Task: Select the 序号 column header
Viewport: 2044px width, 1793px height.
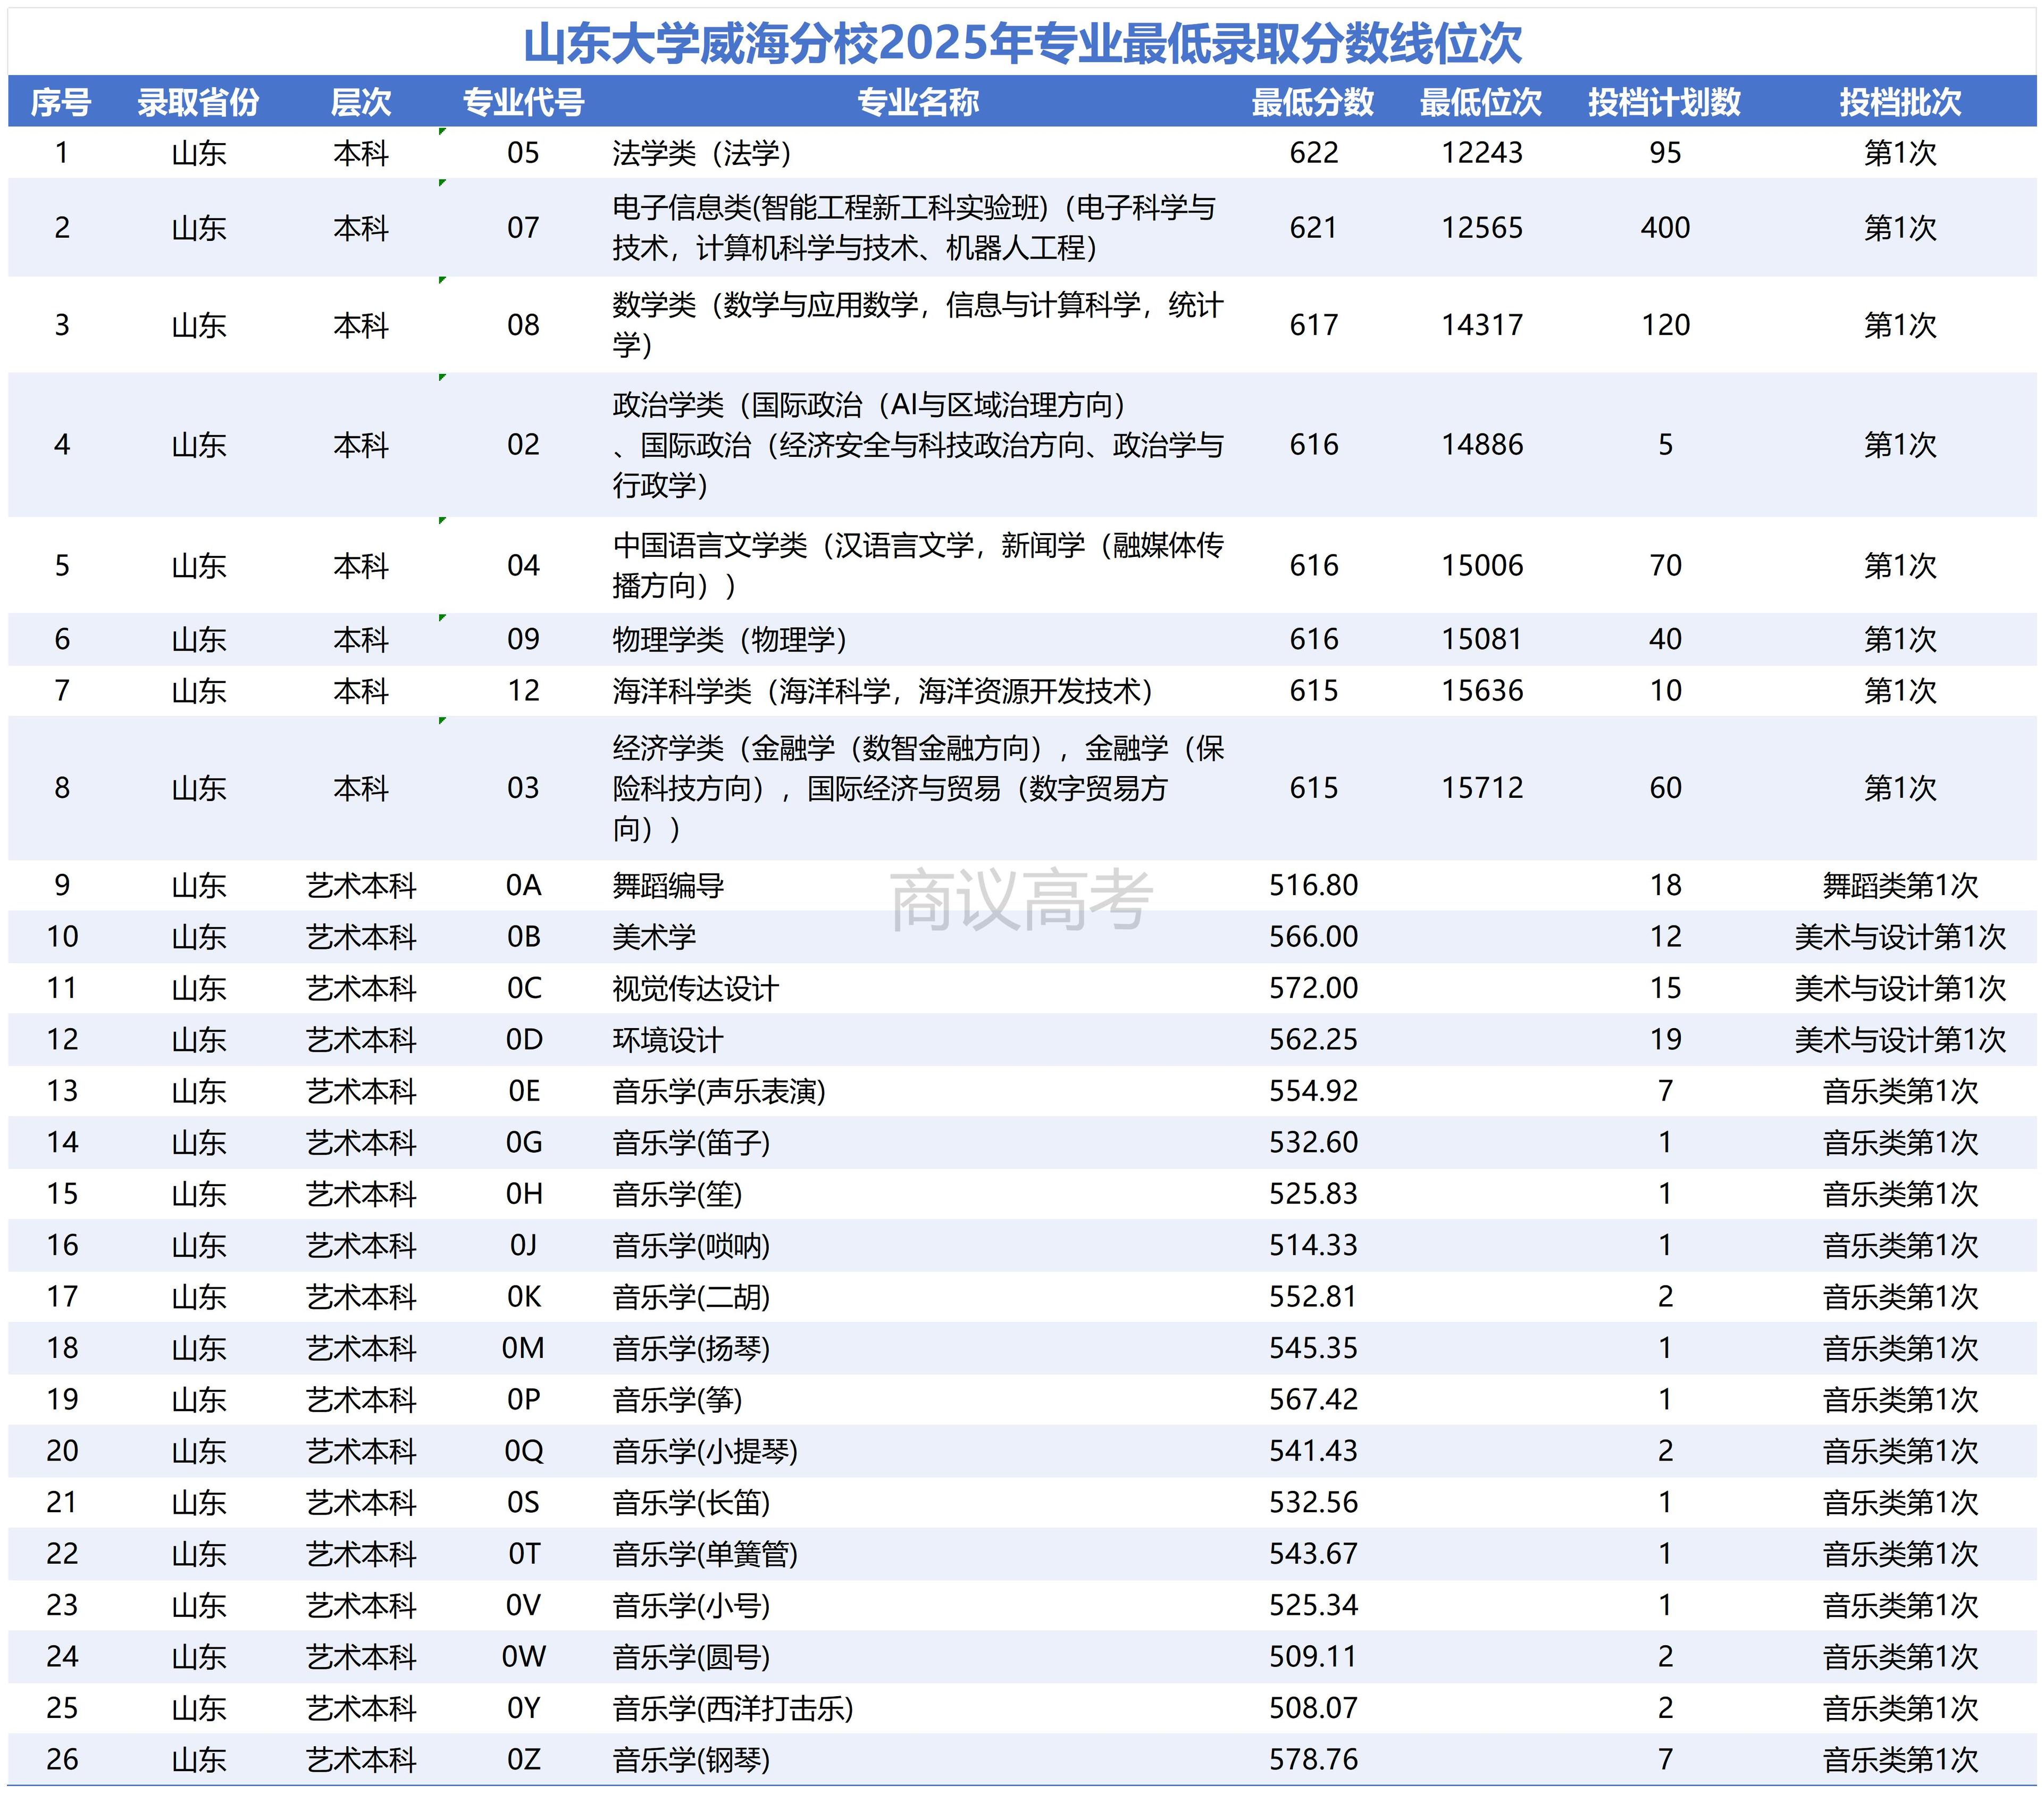Action: tap(61, 102)
